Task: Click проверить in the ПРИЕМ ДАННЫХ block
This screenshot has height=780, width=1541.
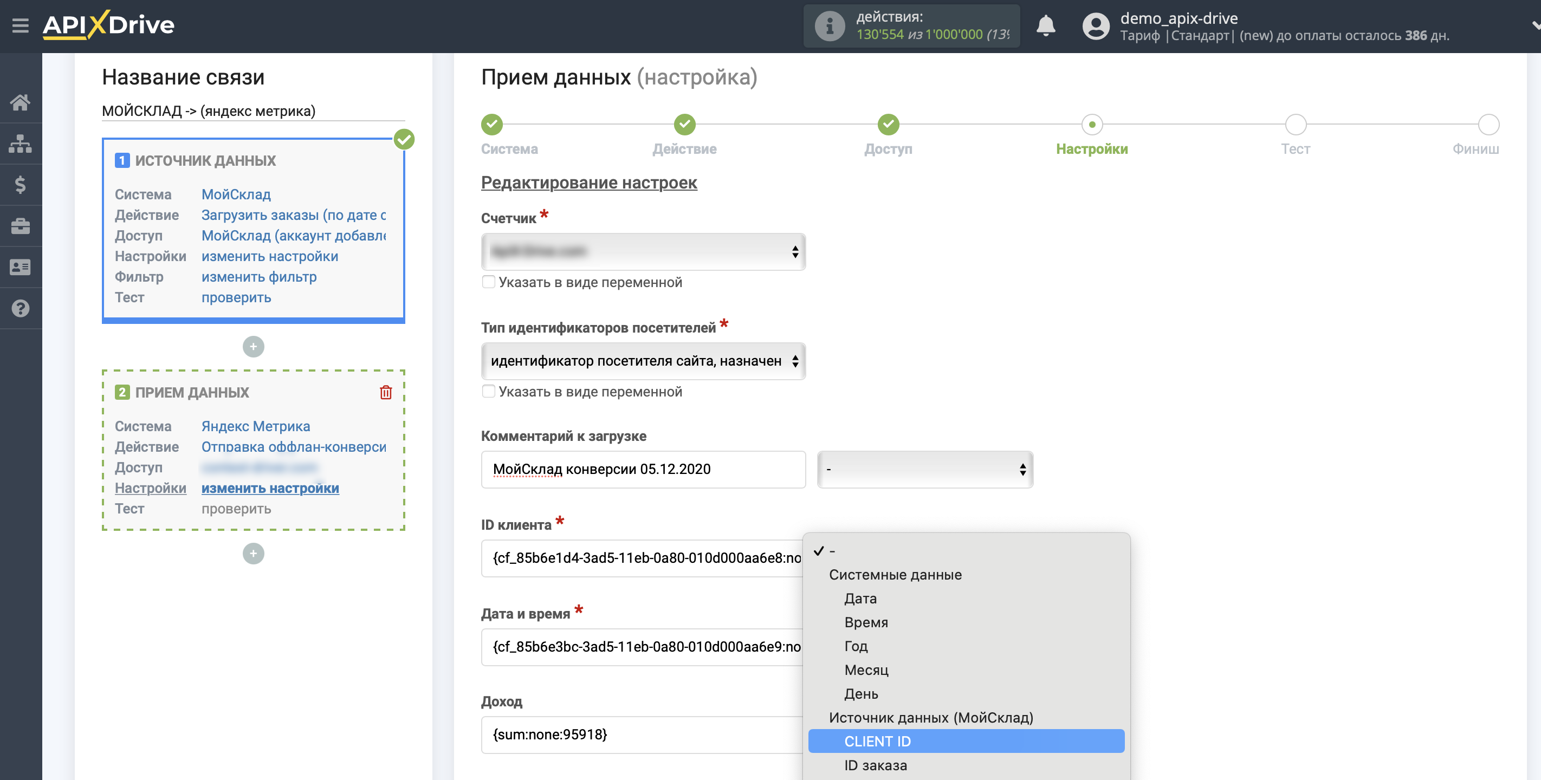Action: [236, 509]
